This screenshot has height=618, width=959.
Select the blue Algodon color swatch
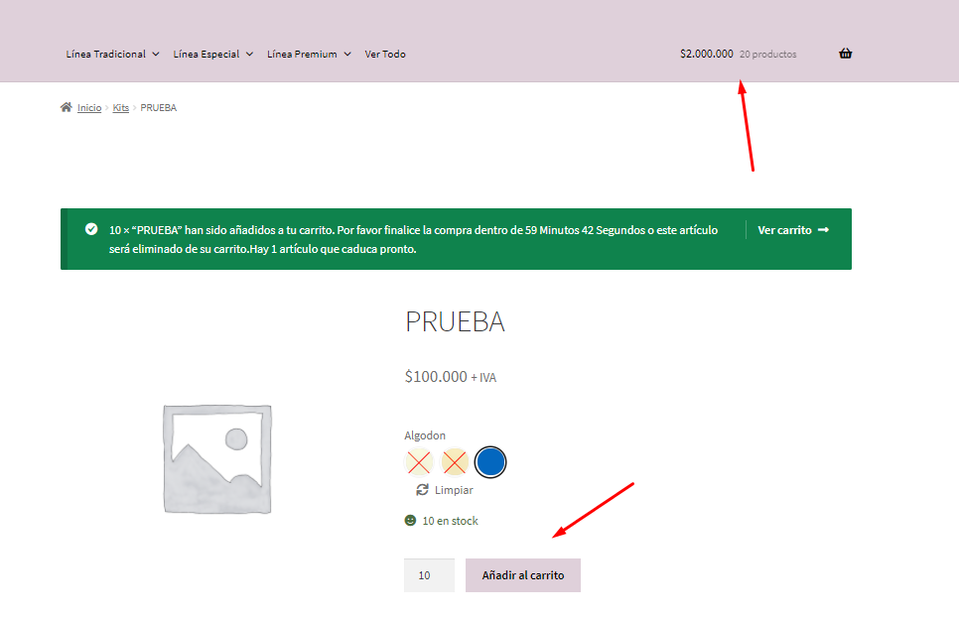(x=490, y=461)
